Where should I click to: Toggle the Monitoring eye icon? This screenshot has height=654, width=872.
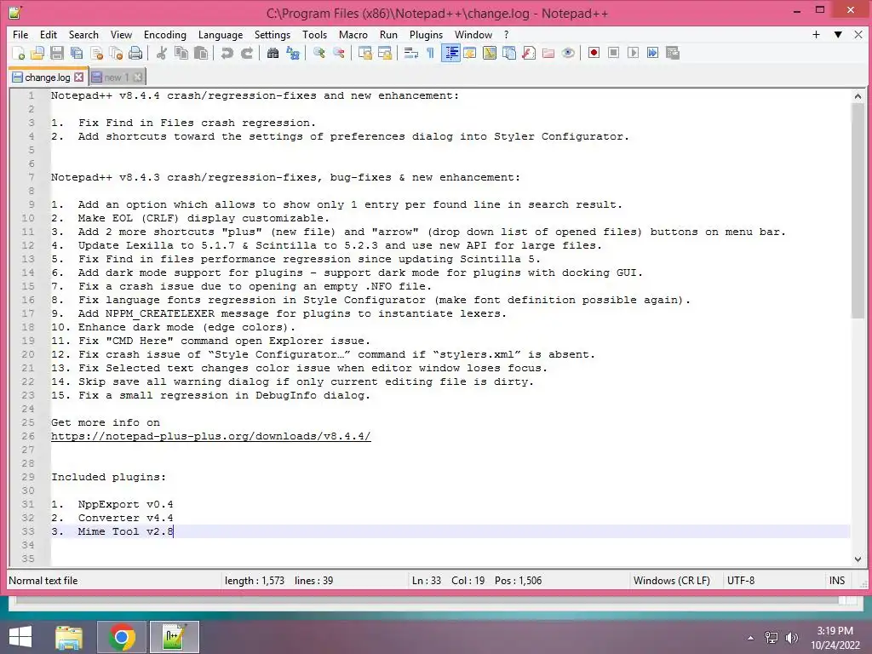tap(568, 53)
